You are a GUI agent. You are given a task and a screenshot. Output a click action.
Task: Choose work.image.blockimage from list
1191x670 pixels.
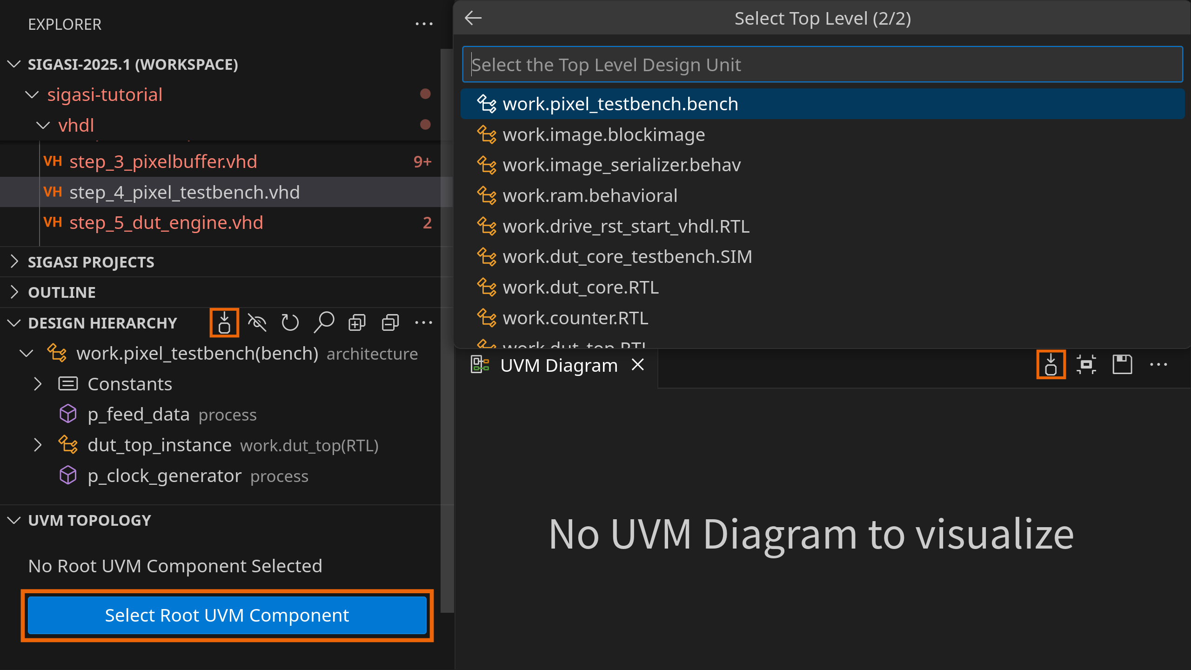(822, 134)
